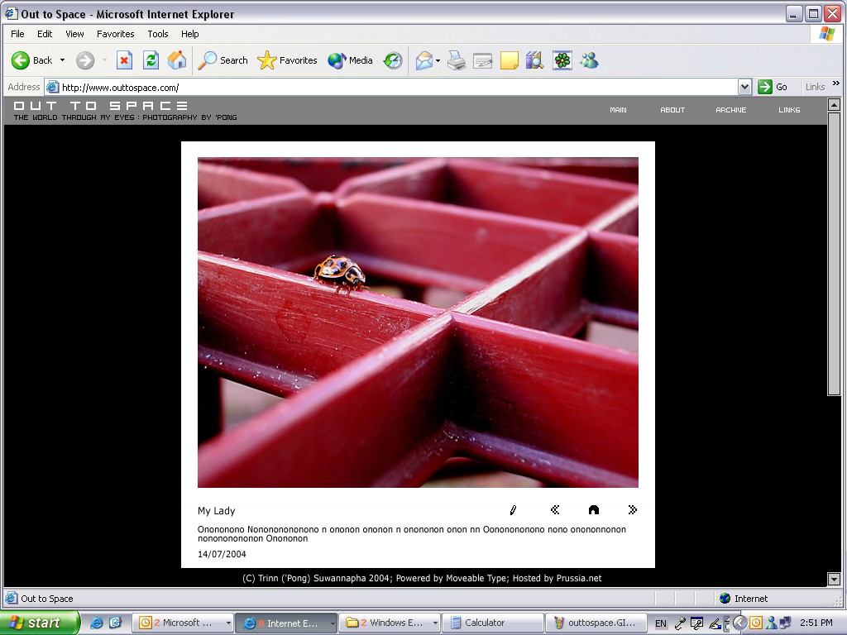Open the browser Home page icon

tap(177, 60)
